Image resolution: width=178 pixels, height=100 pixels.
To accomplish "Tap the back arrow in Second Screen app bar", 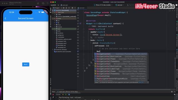I will coord(6,18).
